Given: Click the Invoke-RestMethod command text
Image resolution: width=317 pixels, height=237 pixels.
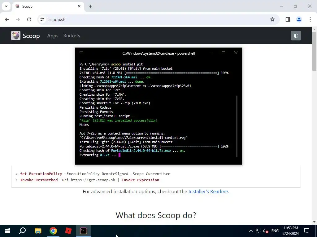Looking at the screenshot, I should pyautogui.click(x=39, y=180).
